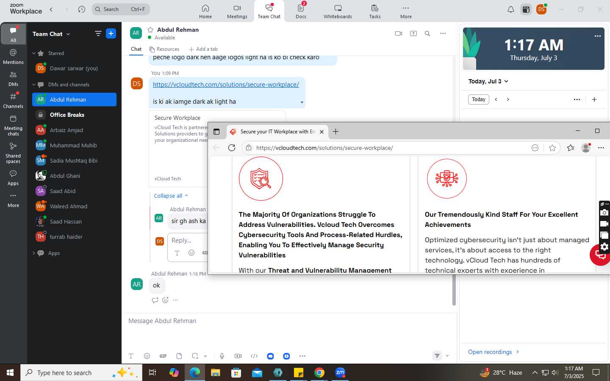The height and width of the screenshot is (381, 610).
Task: Click the history clock icon near search
Action: coord(82,9)
